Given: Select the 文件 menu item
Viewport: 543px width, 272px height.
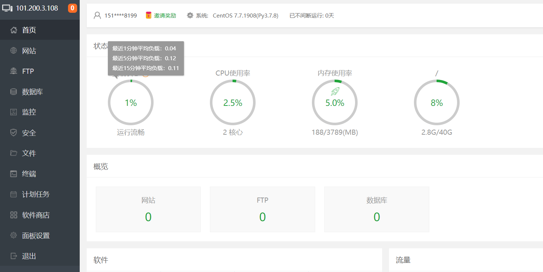Looking at the screenshot, I should [x=40, y=153].
